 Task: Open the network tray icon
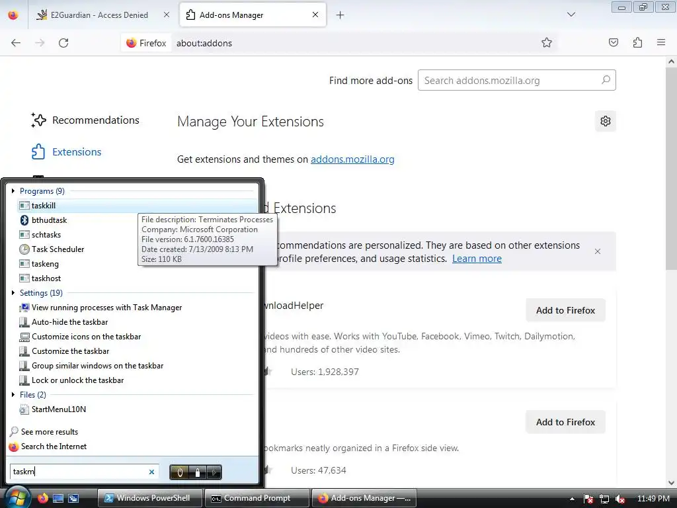(604, 499)
